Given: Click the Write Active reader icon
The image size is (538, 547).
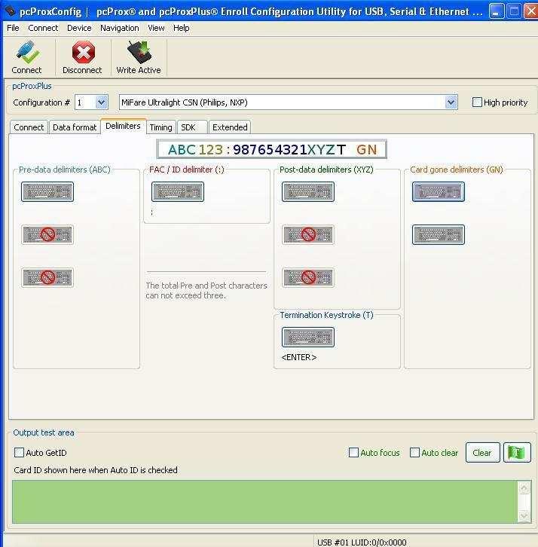Looking at the screenshot, I should pyautogui.click(x=139, y=52).
